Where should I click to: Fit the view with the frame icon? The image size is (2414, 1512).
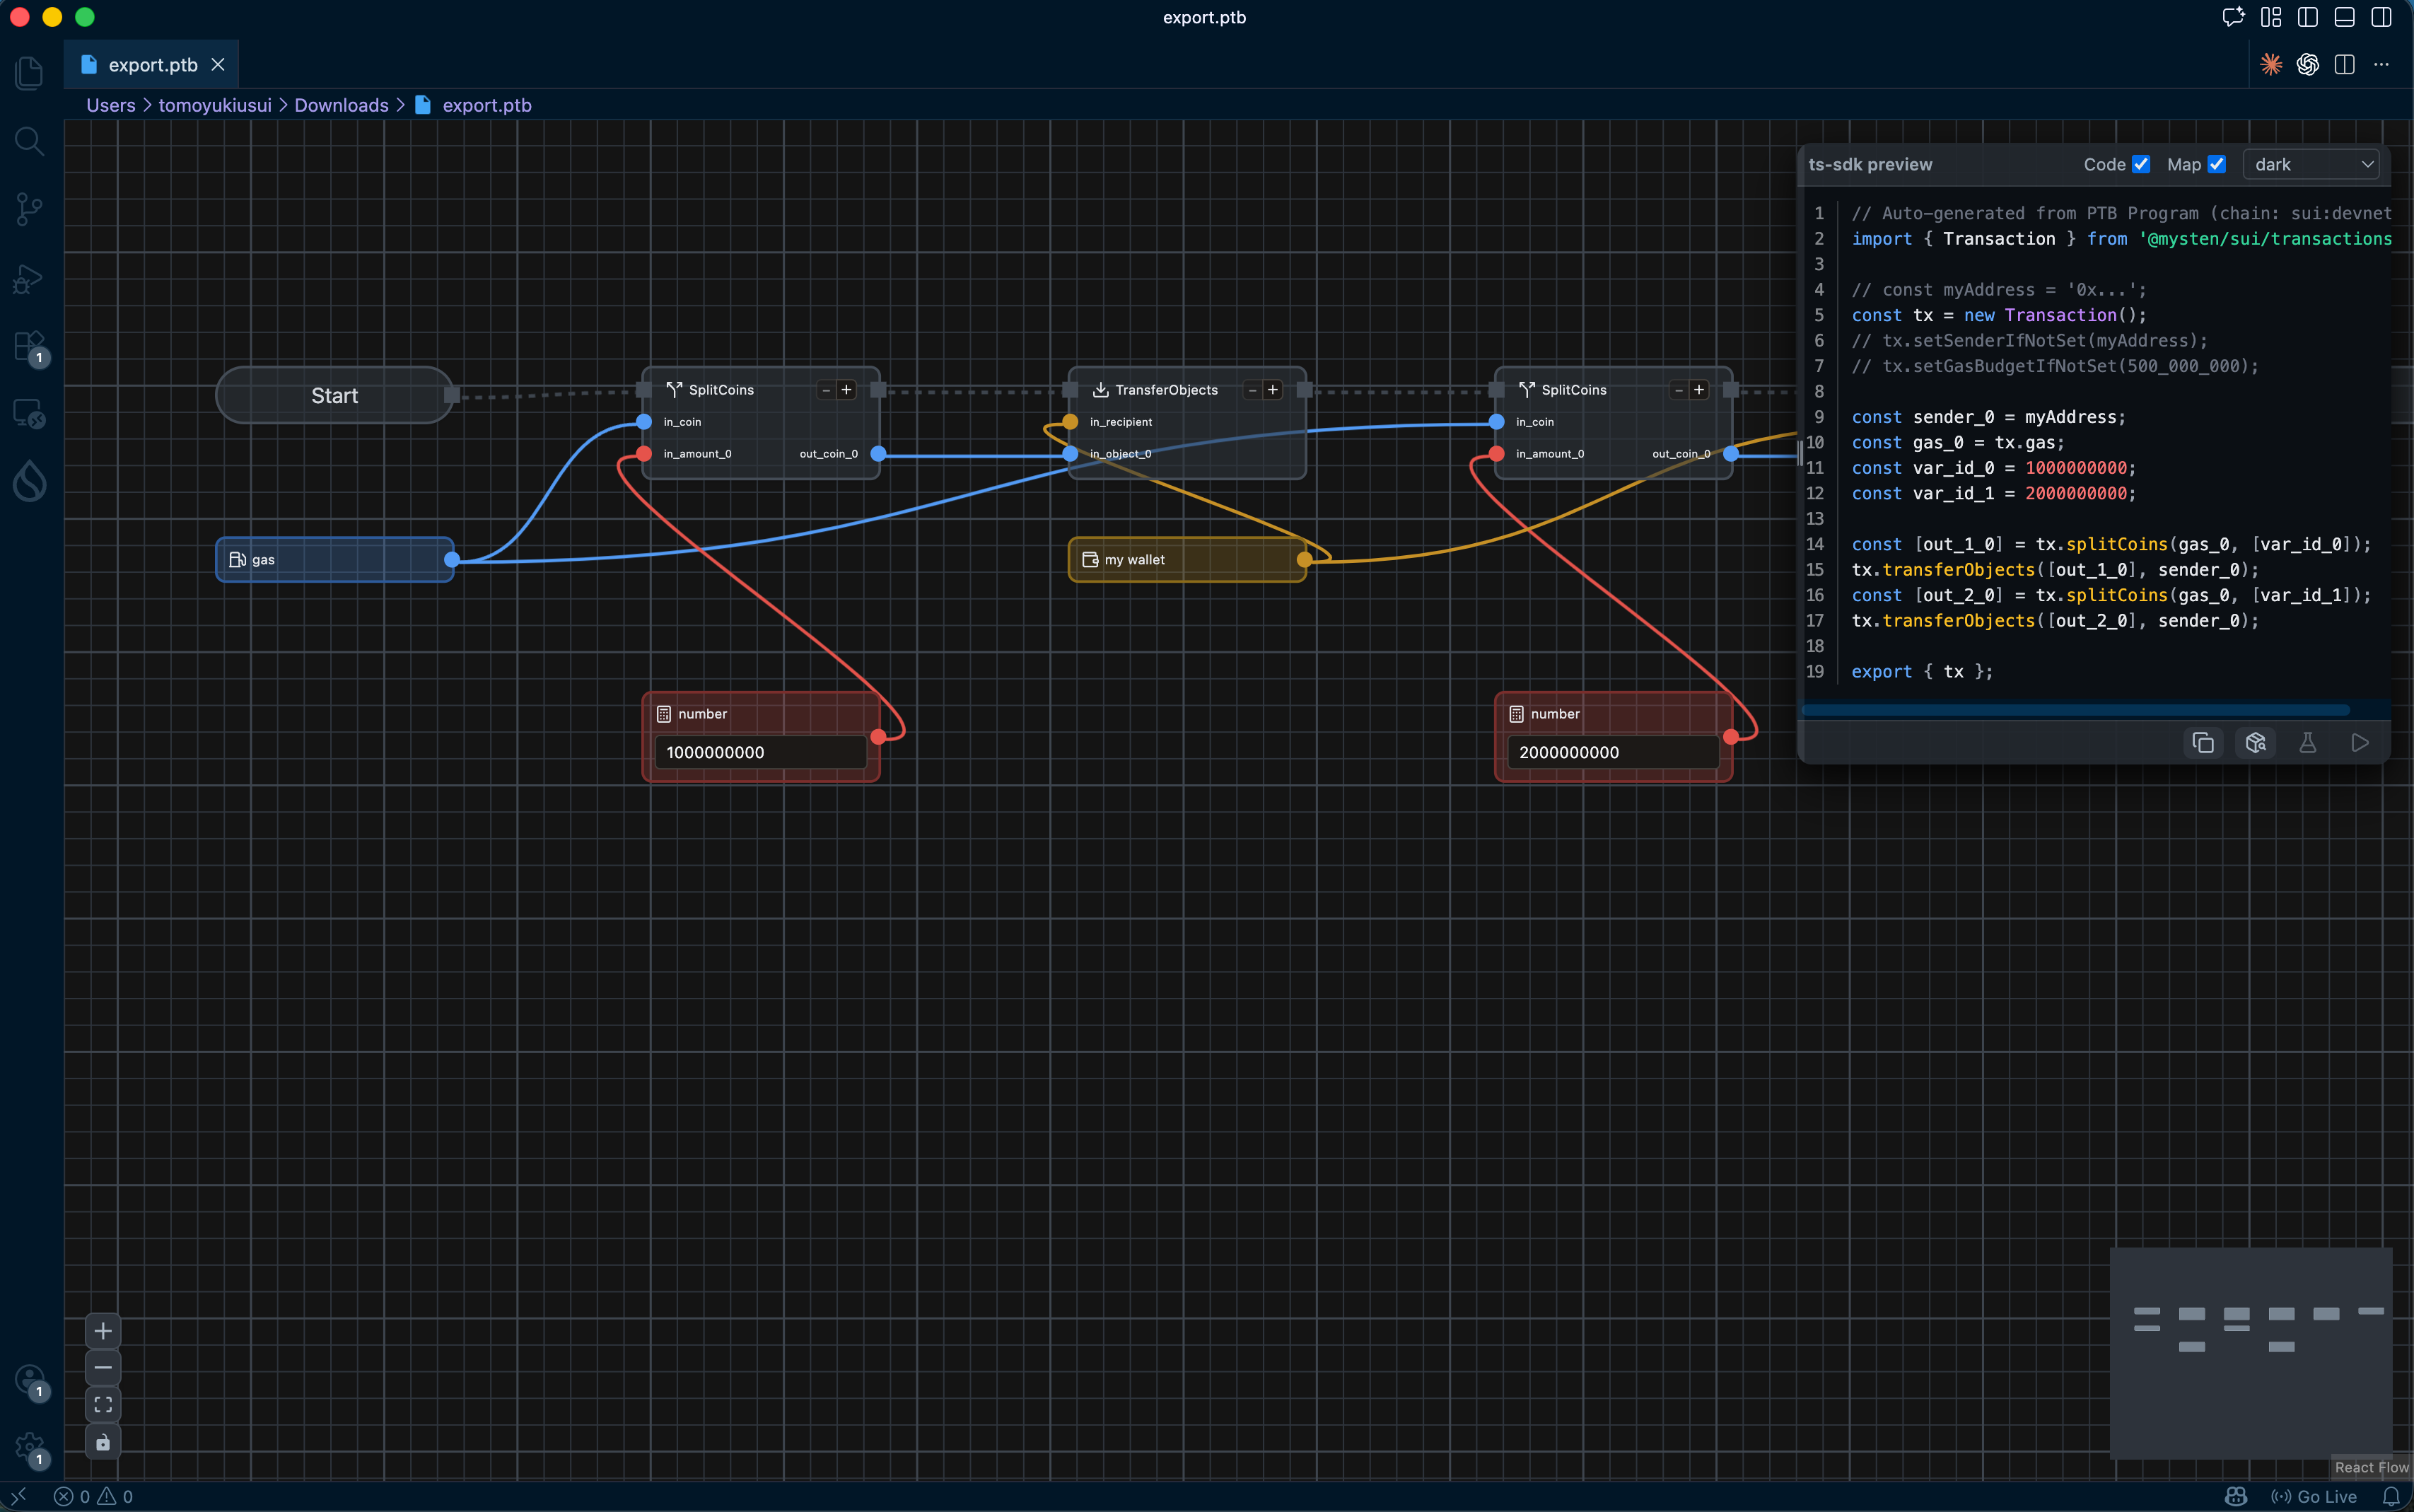[103, 1405]
